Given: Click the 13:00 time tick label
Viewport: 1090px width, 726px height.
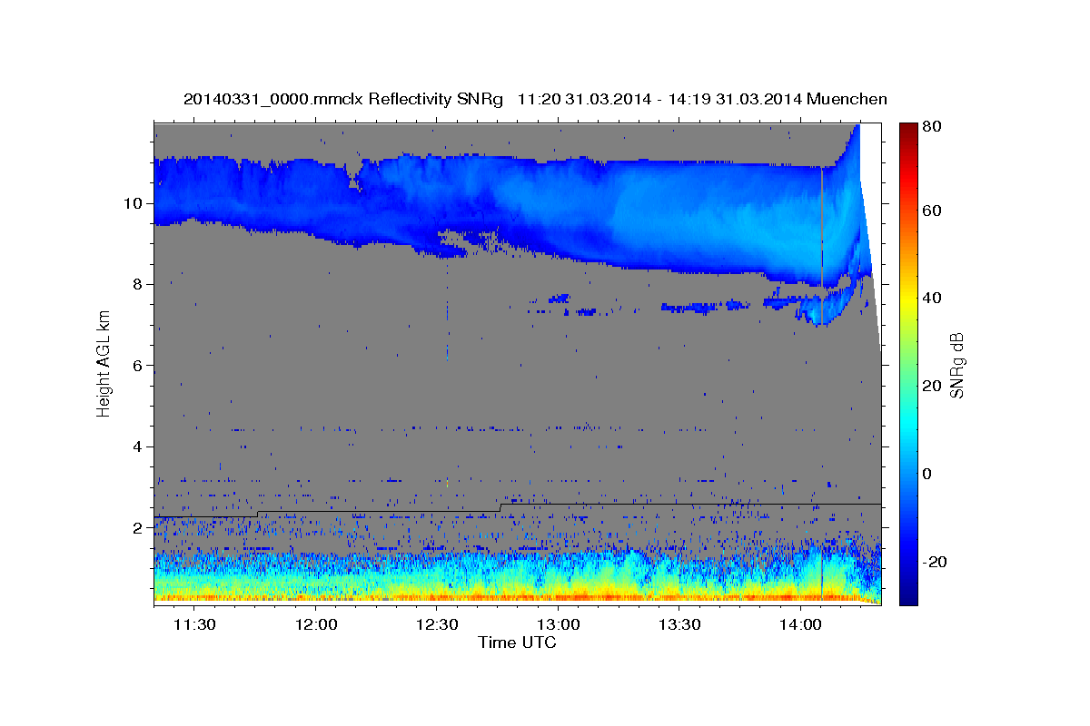Looking at the screenshot, I should (x=558, y=625).
